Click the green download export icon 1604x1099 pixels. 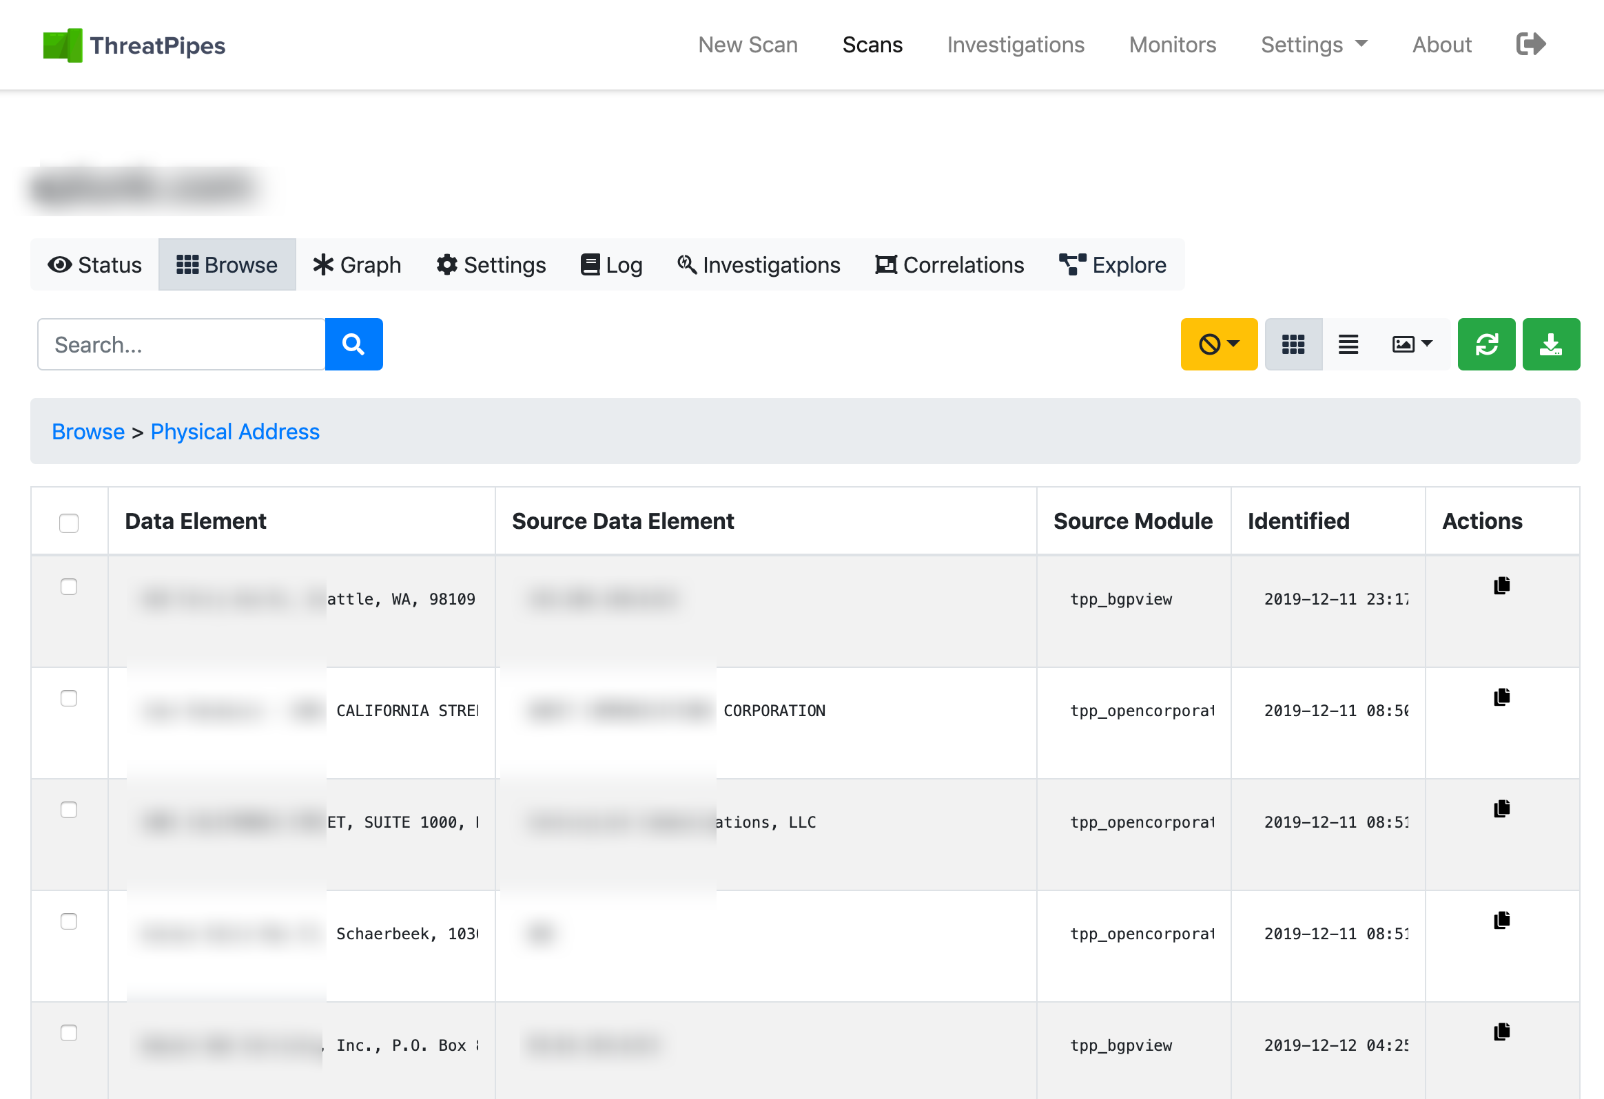click(x=1551, y=344)
